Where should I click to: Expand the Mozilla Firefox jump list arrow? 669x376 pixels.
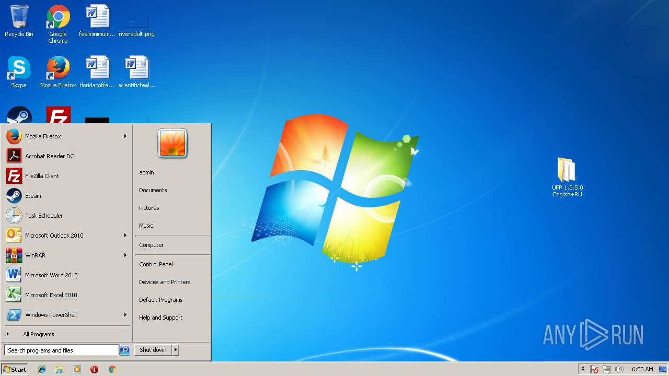125,136
